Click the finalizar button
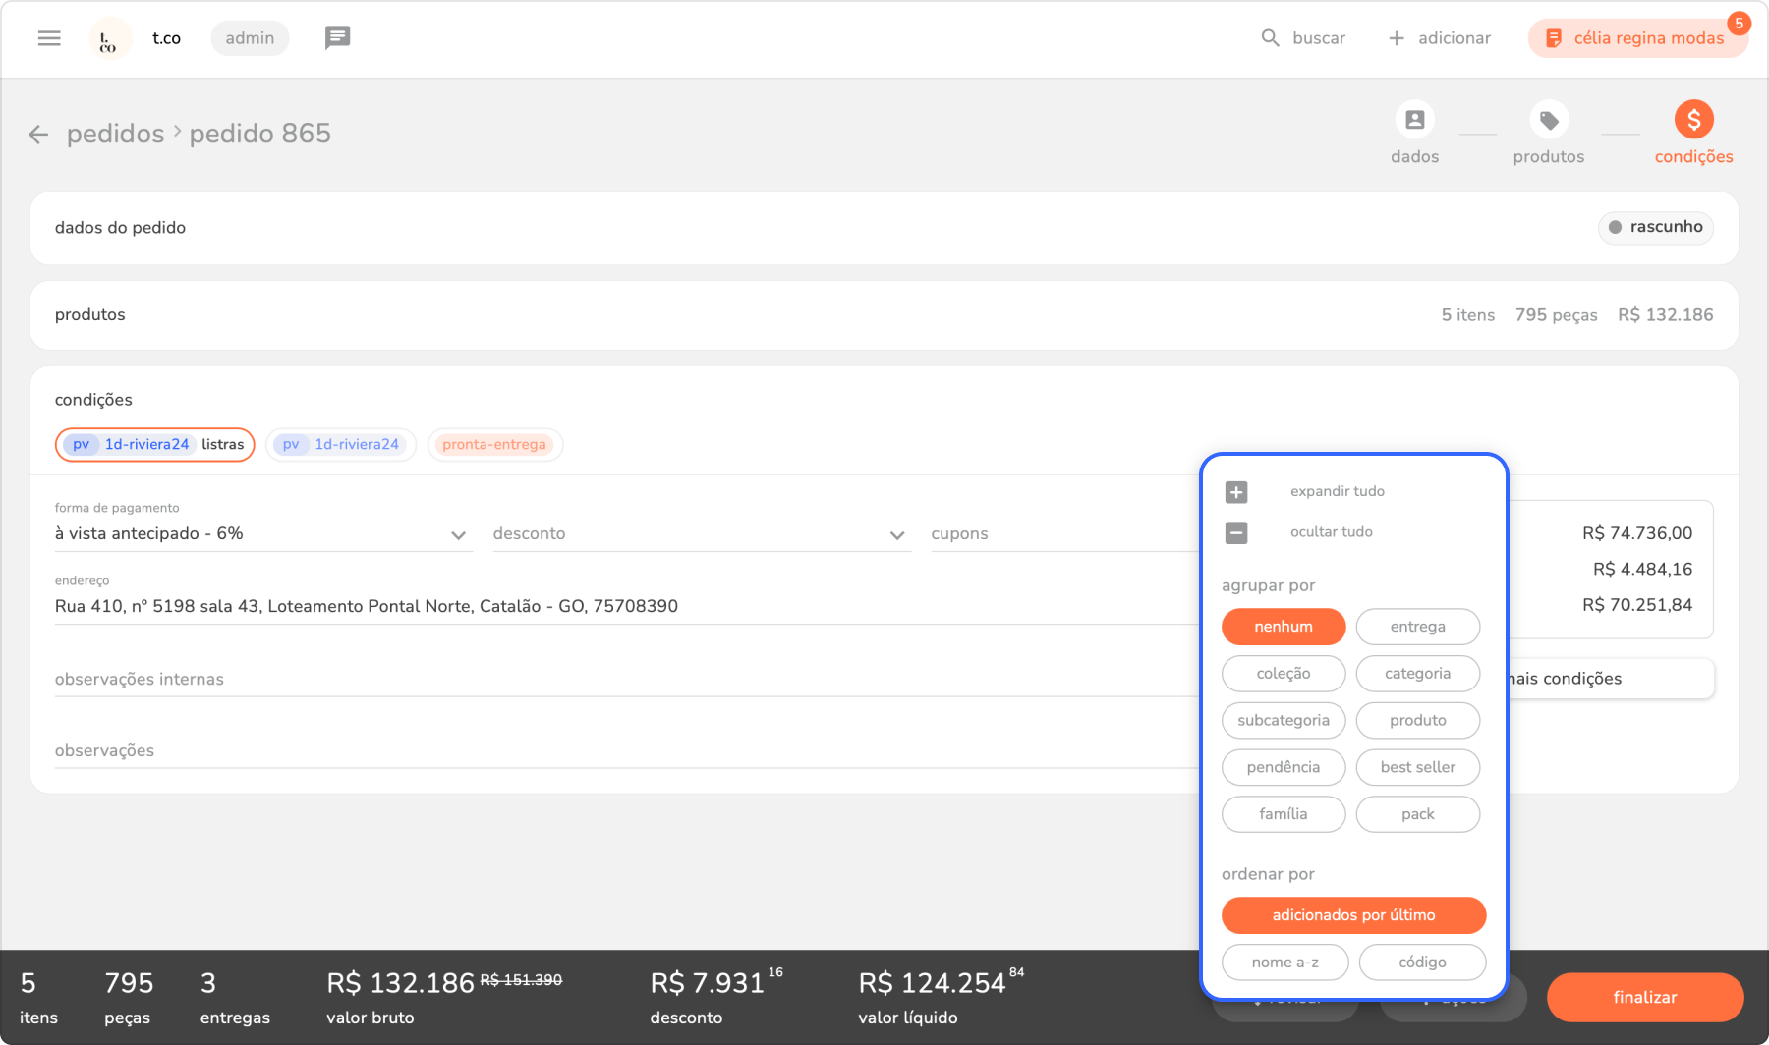Image resolution: width=1769 pixels, height=1045 pixels. [x=1644, y=998]
